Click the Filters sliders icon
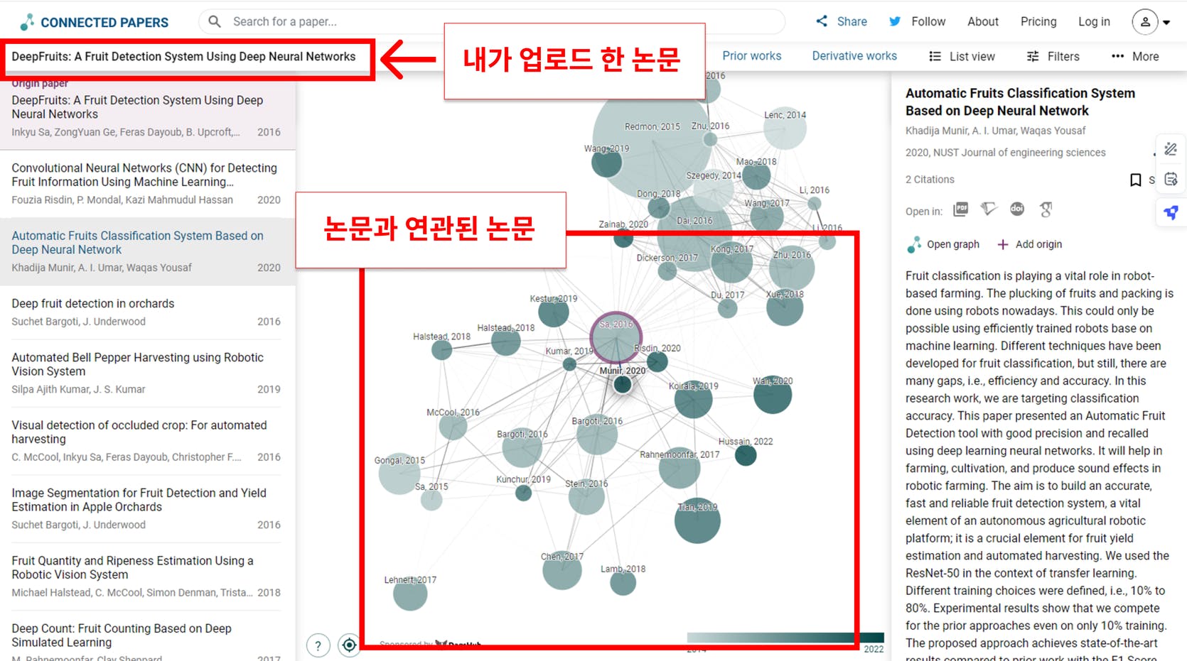The height and width of the screenshot is (661, 1187). click(x=1033, y=56)
